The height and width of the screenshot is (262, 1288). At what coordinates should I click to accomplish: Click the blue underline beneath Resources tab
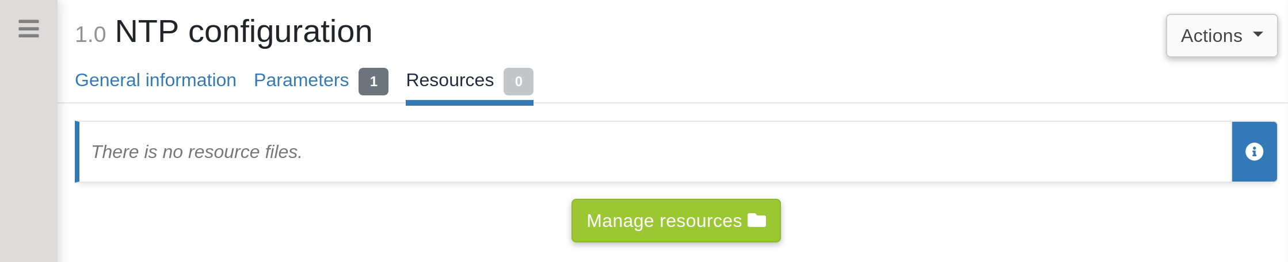click(x=469, y=103)
